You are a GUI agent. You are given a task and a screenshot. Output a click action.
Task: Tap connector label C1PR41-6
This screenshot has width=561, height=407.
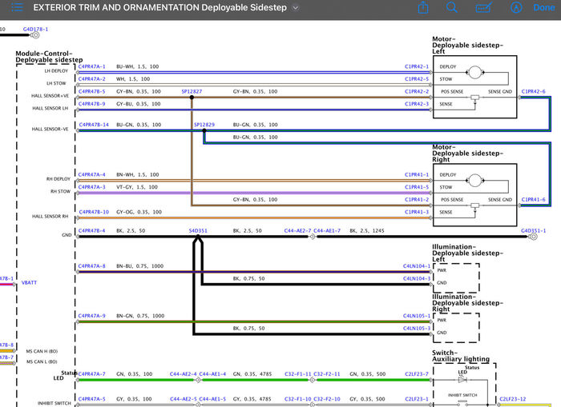click(x=533, y=200)
